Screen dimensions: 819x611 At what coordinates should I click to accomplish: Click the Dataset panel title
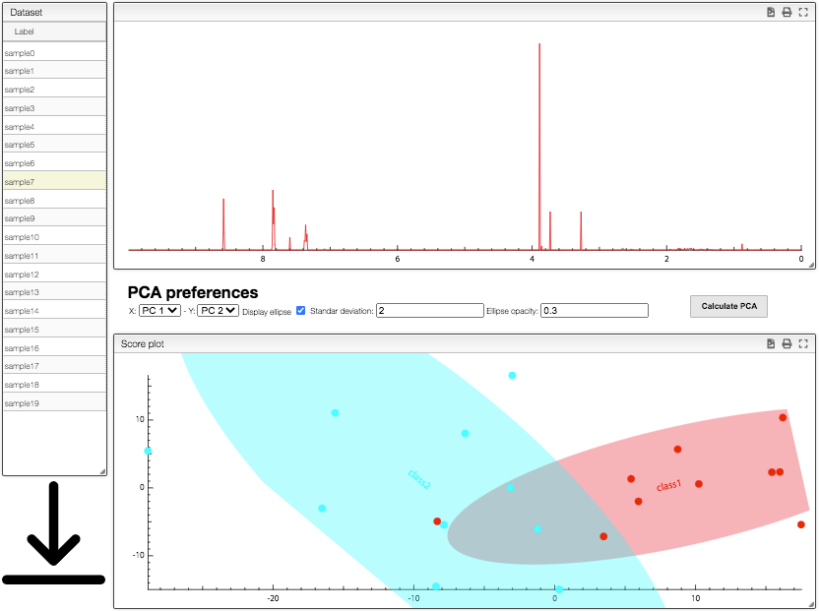(27, 12)
